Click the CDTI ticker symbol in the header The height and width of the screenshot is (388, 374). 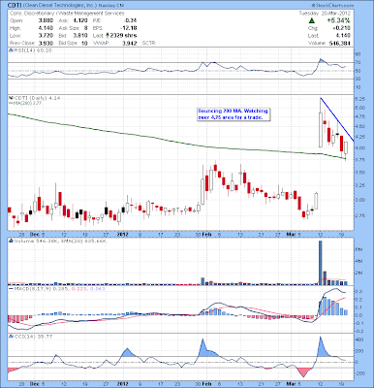14,6
